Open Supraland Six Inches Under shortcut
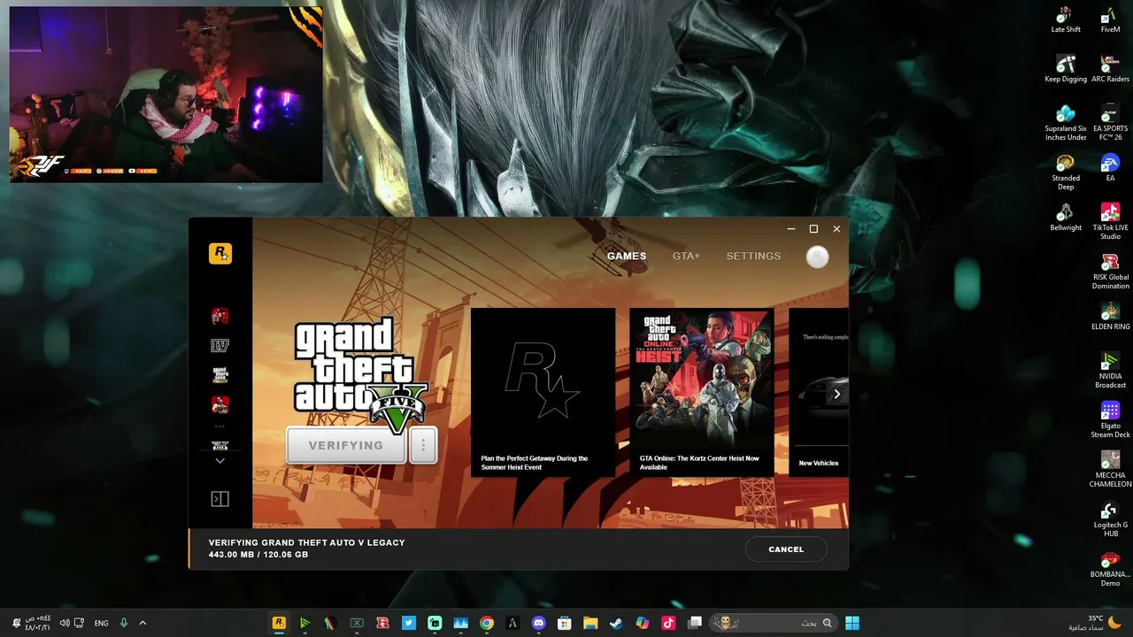 coord(1066,123)
